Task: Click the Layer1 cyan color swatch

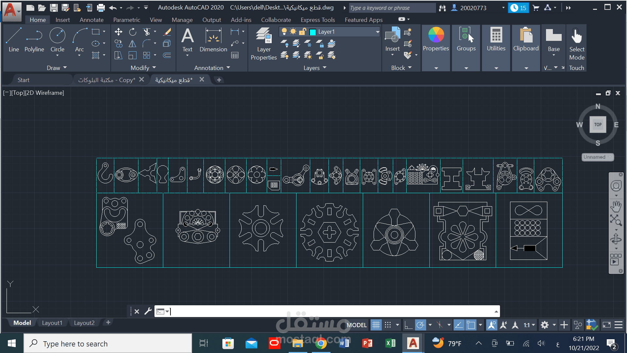Action: [313, 32]
